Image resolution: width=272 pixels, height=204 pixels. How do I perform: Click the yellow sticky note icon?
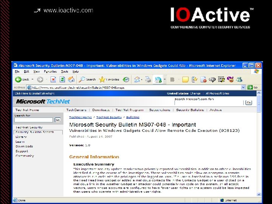click(x=185, y=79)
